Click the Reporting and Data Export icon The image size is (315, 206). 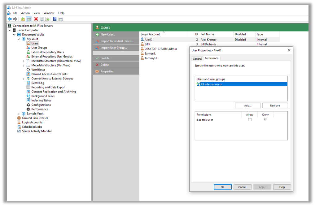point(28,87)
